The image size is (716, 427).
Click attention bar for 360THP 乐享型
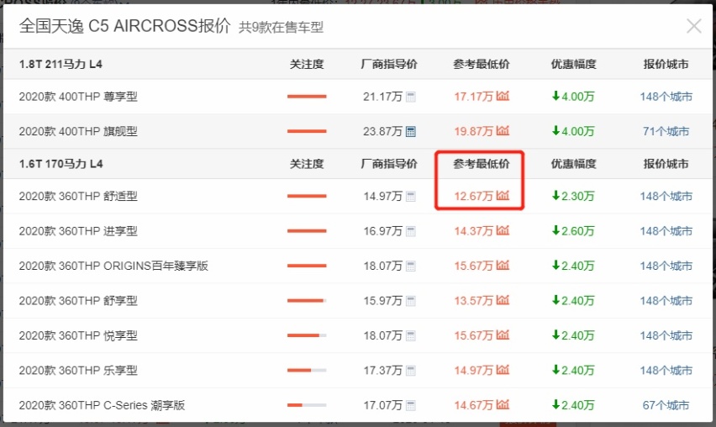[307, 371]
